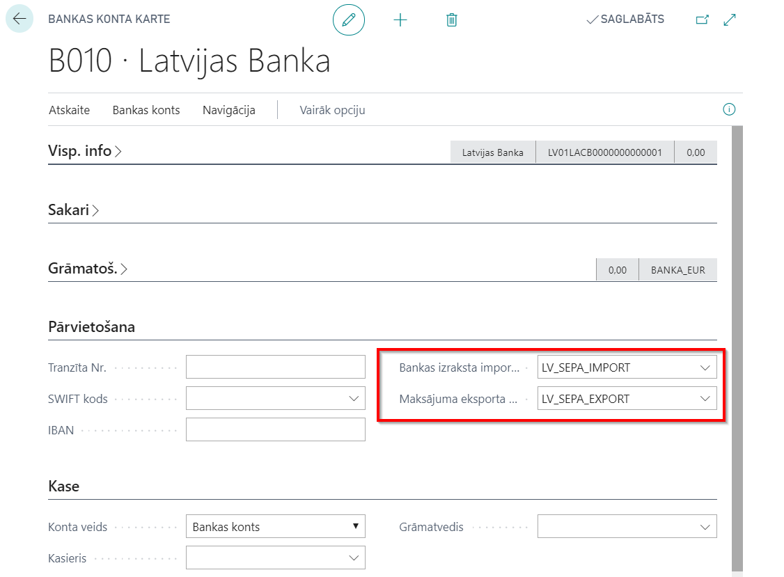784x577 pixels.
Task: Click the pencil edit icon
Action: pyautogui.click(x=349, y=19)
